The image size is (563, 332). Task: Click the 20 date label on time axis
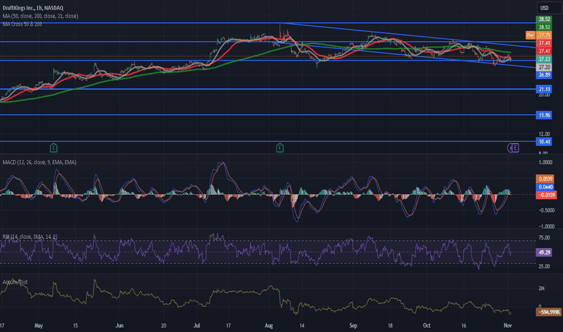[164, 325]
